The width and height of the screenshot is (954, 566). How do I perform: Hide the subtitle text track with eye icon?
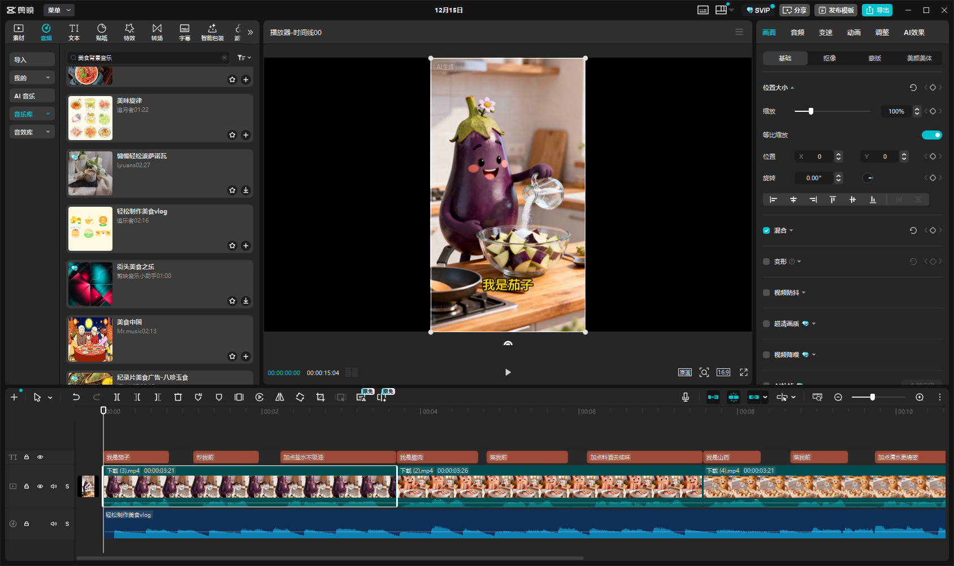(x=40, y=457)
